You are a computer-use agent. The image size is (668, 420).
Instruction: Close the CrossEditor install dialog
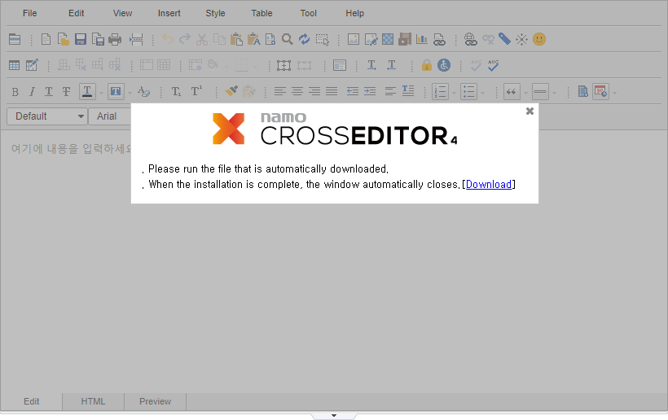pos(530,111)
